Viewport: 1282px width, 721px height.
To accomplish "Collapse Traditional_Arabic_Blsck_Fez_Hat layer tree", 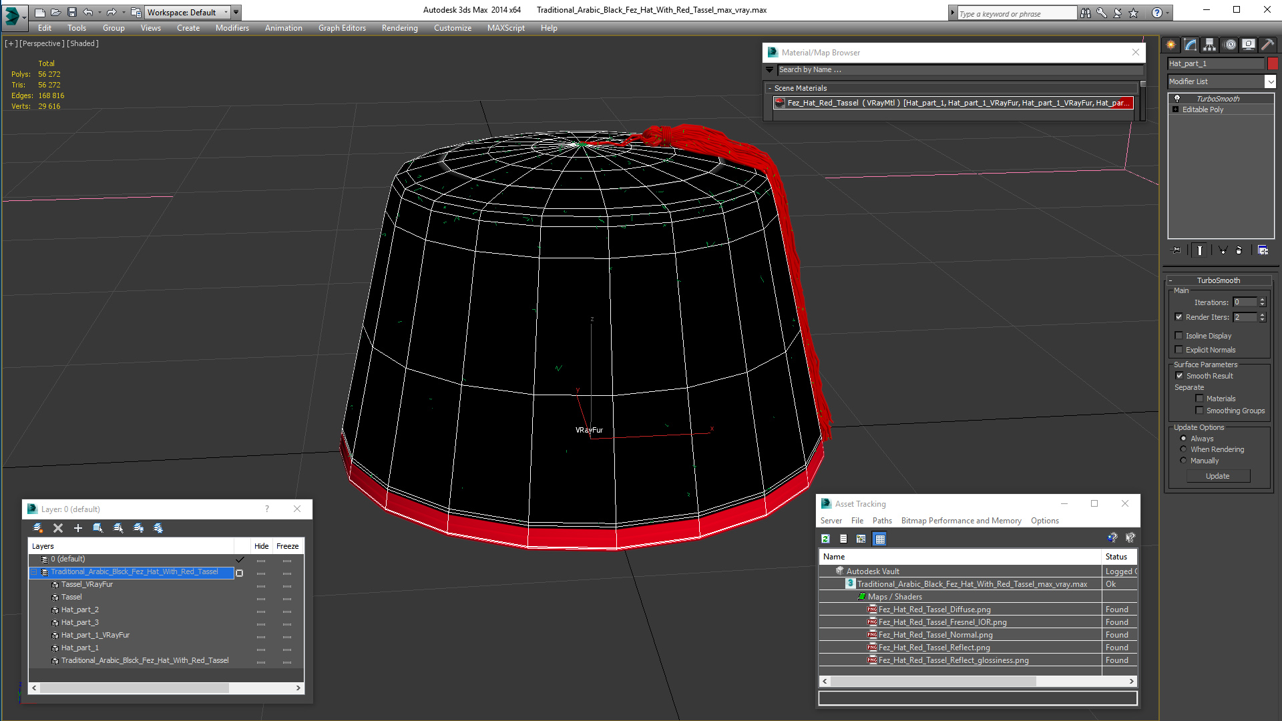I will click(x=33, y=572).
